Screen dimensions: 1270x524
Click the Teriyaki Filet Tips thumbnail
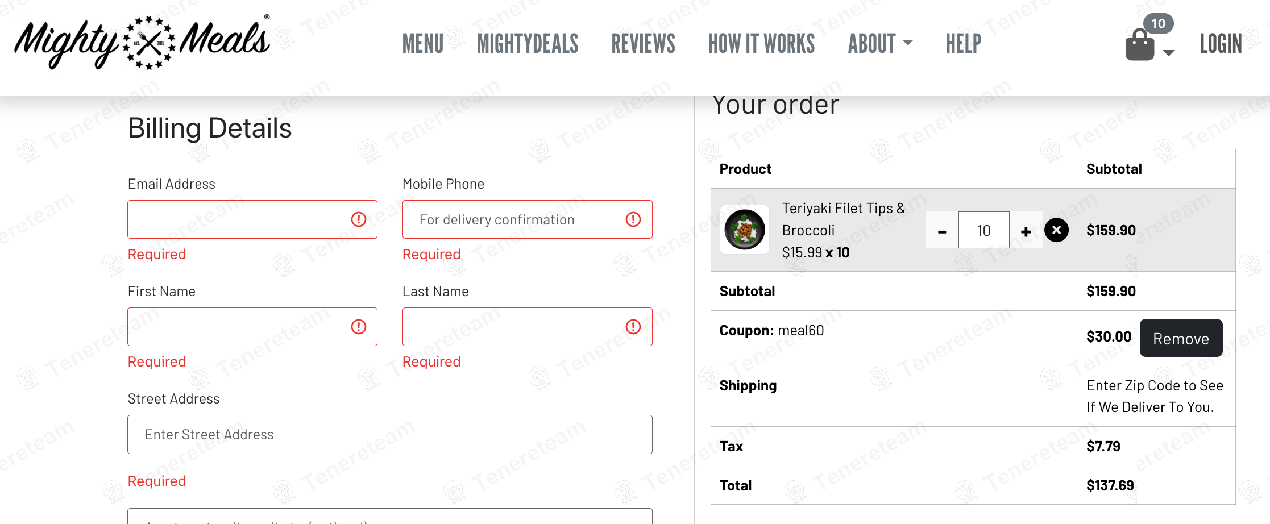(x=745, y=230)
